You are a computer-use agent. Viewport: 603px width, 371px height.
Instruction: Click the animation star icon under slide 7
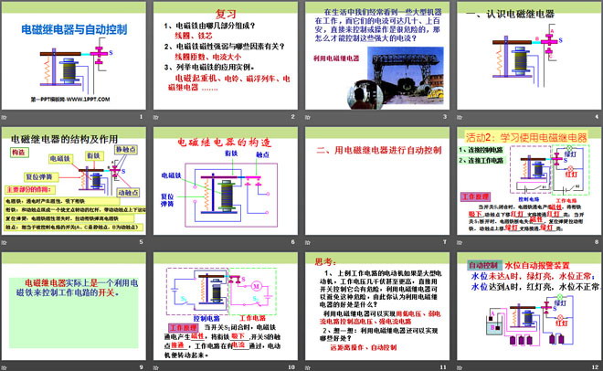pos(308,242)
